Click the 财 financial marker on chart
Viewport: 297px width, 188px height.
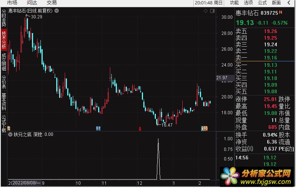click(x=98, y=129)
